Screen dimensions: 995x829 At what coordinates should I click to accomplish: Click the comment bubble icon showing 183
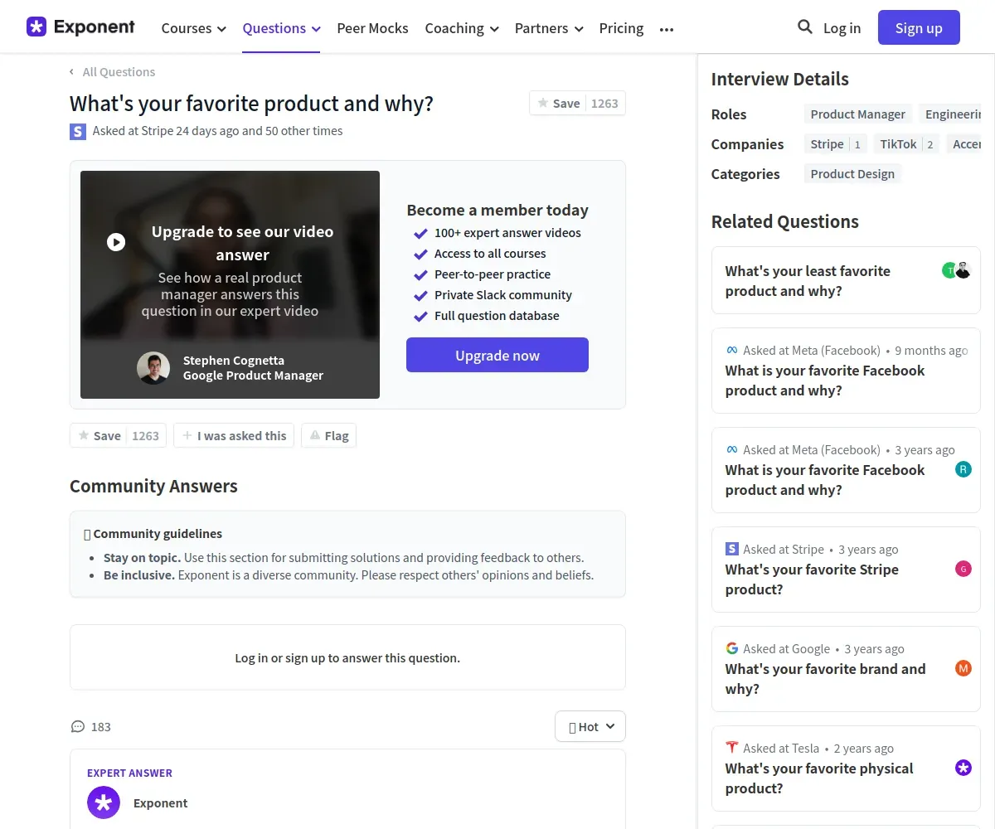click(x=78, y=727)
